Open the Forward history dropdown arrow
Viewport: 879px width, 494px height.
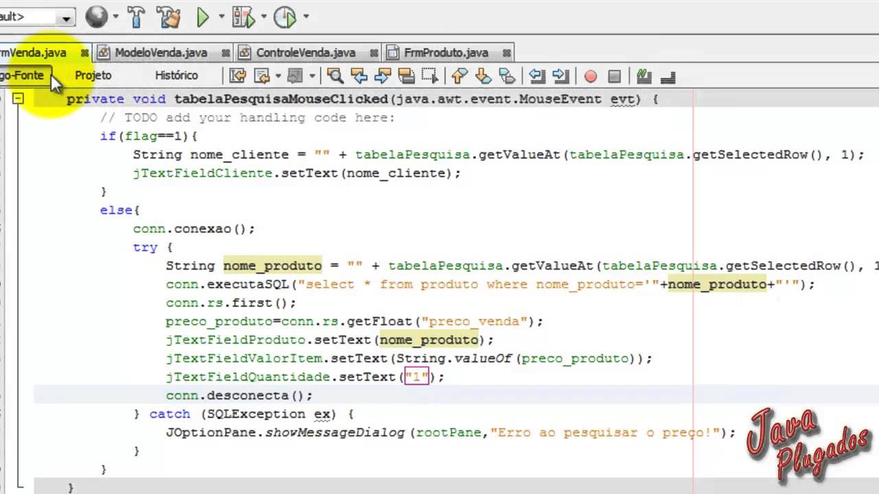[x=312, y=75]
